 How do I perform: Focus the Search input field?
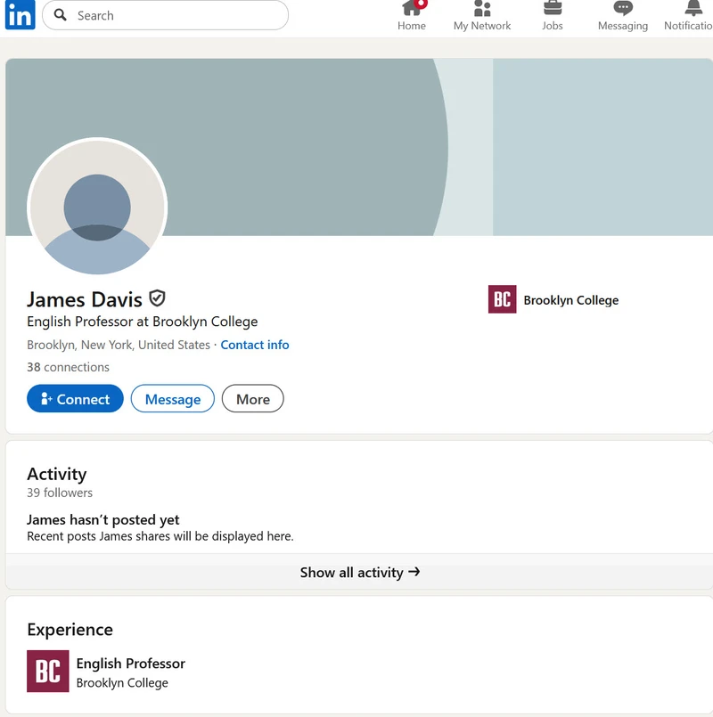(165, 15)
